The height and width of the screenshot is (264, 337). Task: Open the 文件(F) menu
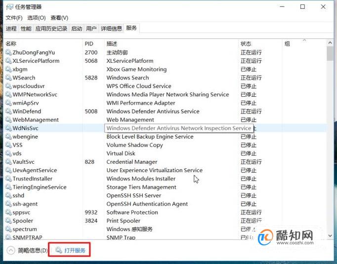(14, 18)
